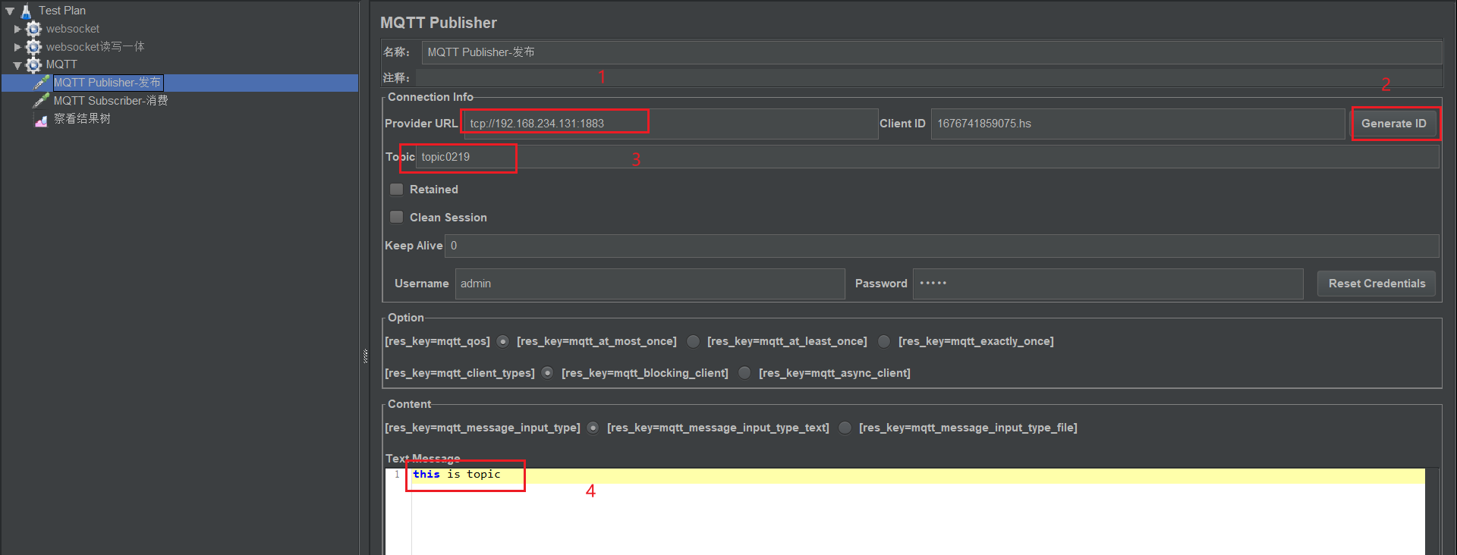1457x555 pixels.
Task: Select mqtt_at_least_once QoS radio button
Action: pos(693,341)
